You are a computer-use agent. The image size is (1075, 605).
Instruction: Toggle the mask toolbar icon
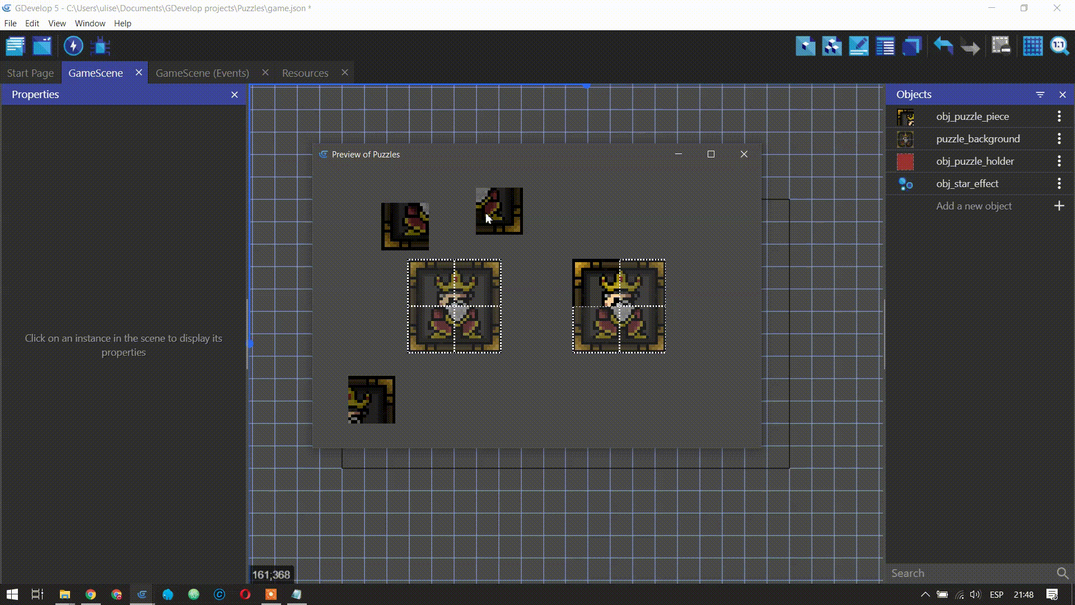click(x=1001, y=46)
